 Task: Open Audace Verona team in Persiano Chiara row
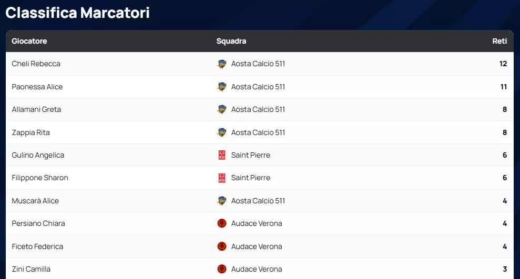(257, 223)
